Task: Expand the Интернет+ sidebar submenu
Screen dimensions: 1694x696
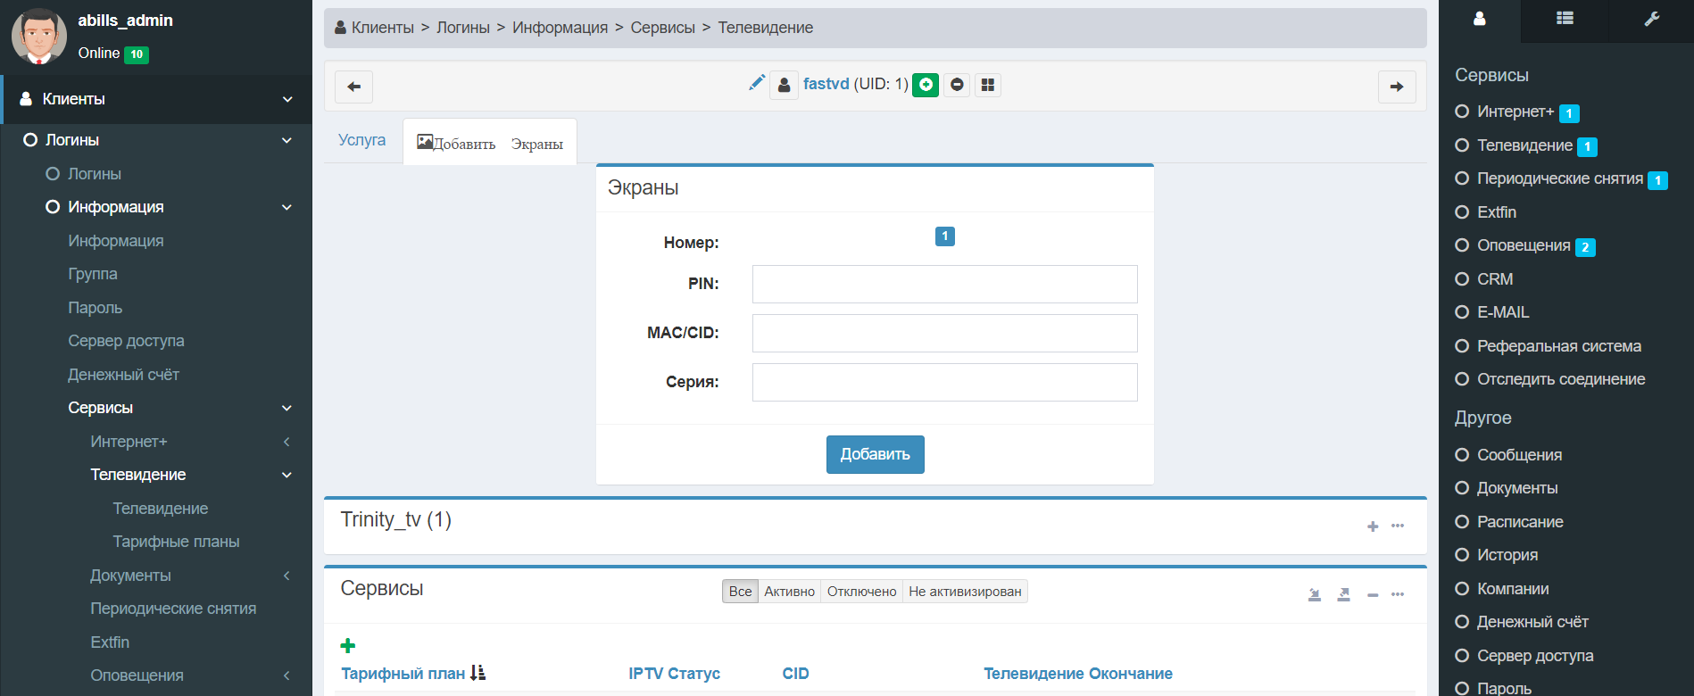Action: pyautogui.click(x=286, y=442)
